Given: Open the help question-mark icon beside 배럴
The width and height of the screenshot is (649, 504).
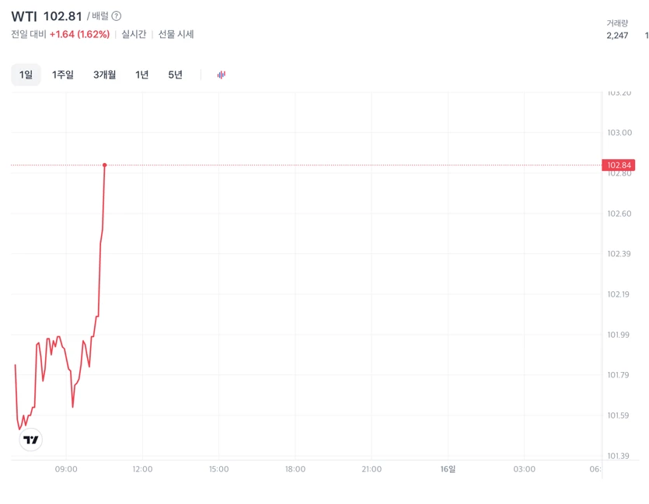Looking at the screenshot, I should click(117, 16).
